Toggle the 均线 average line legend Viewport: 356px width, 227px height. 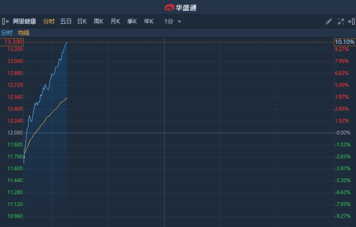click(24, 33)
